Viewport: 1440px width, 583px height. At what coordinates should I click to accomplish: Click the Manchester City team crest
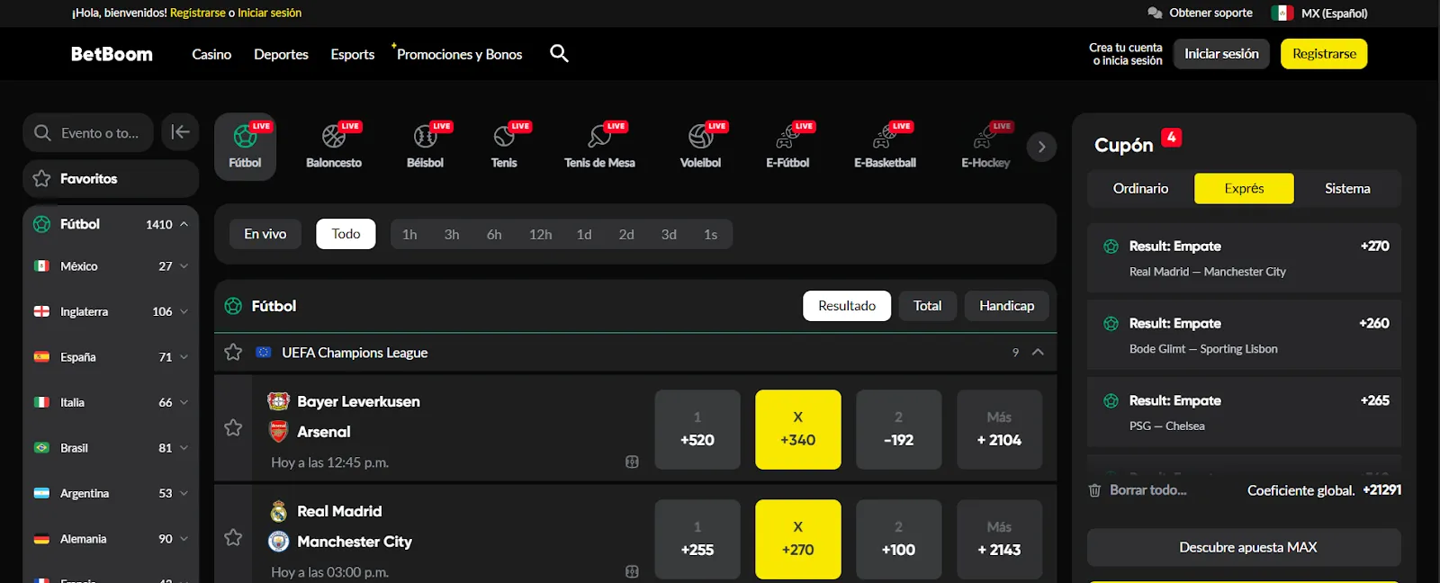click(278, 542)
